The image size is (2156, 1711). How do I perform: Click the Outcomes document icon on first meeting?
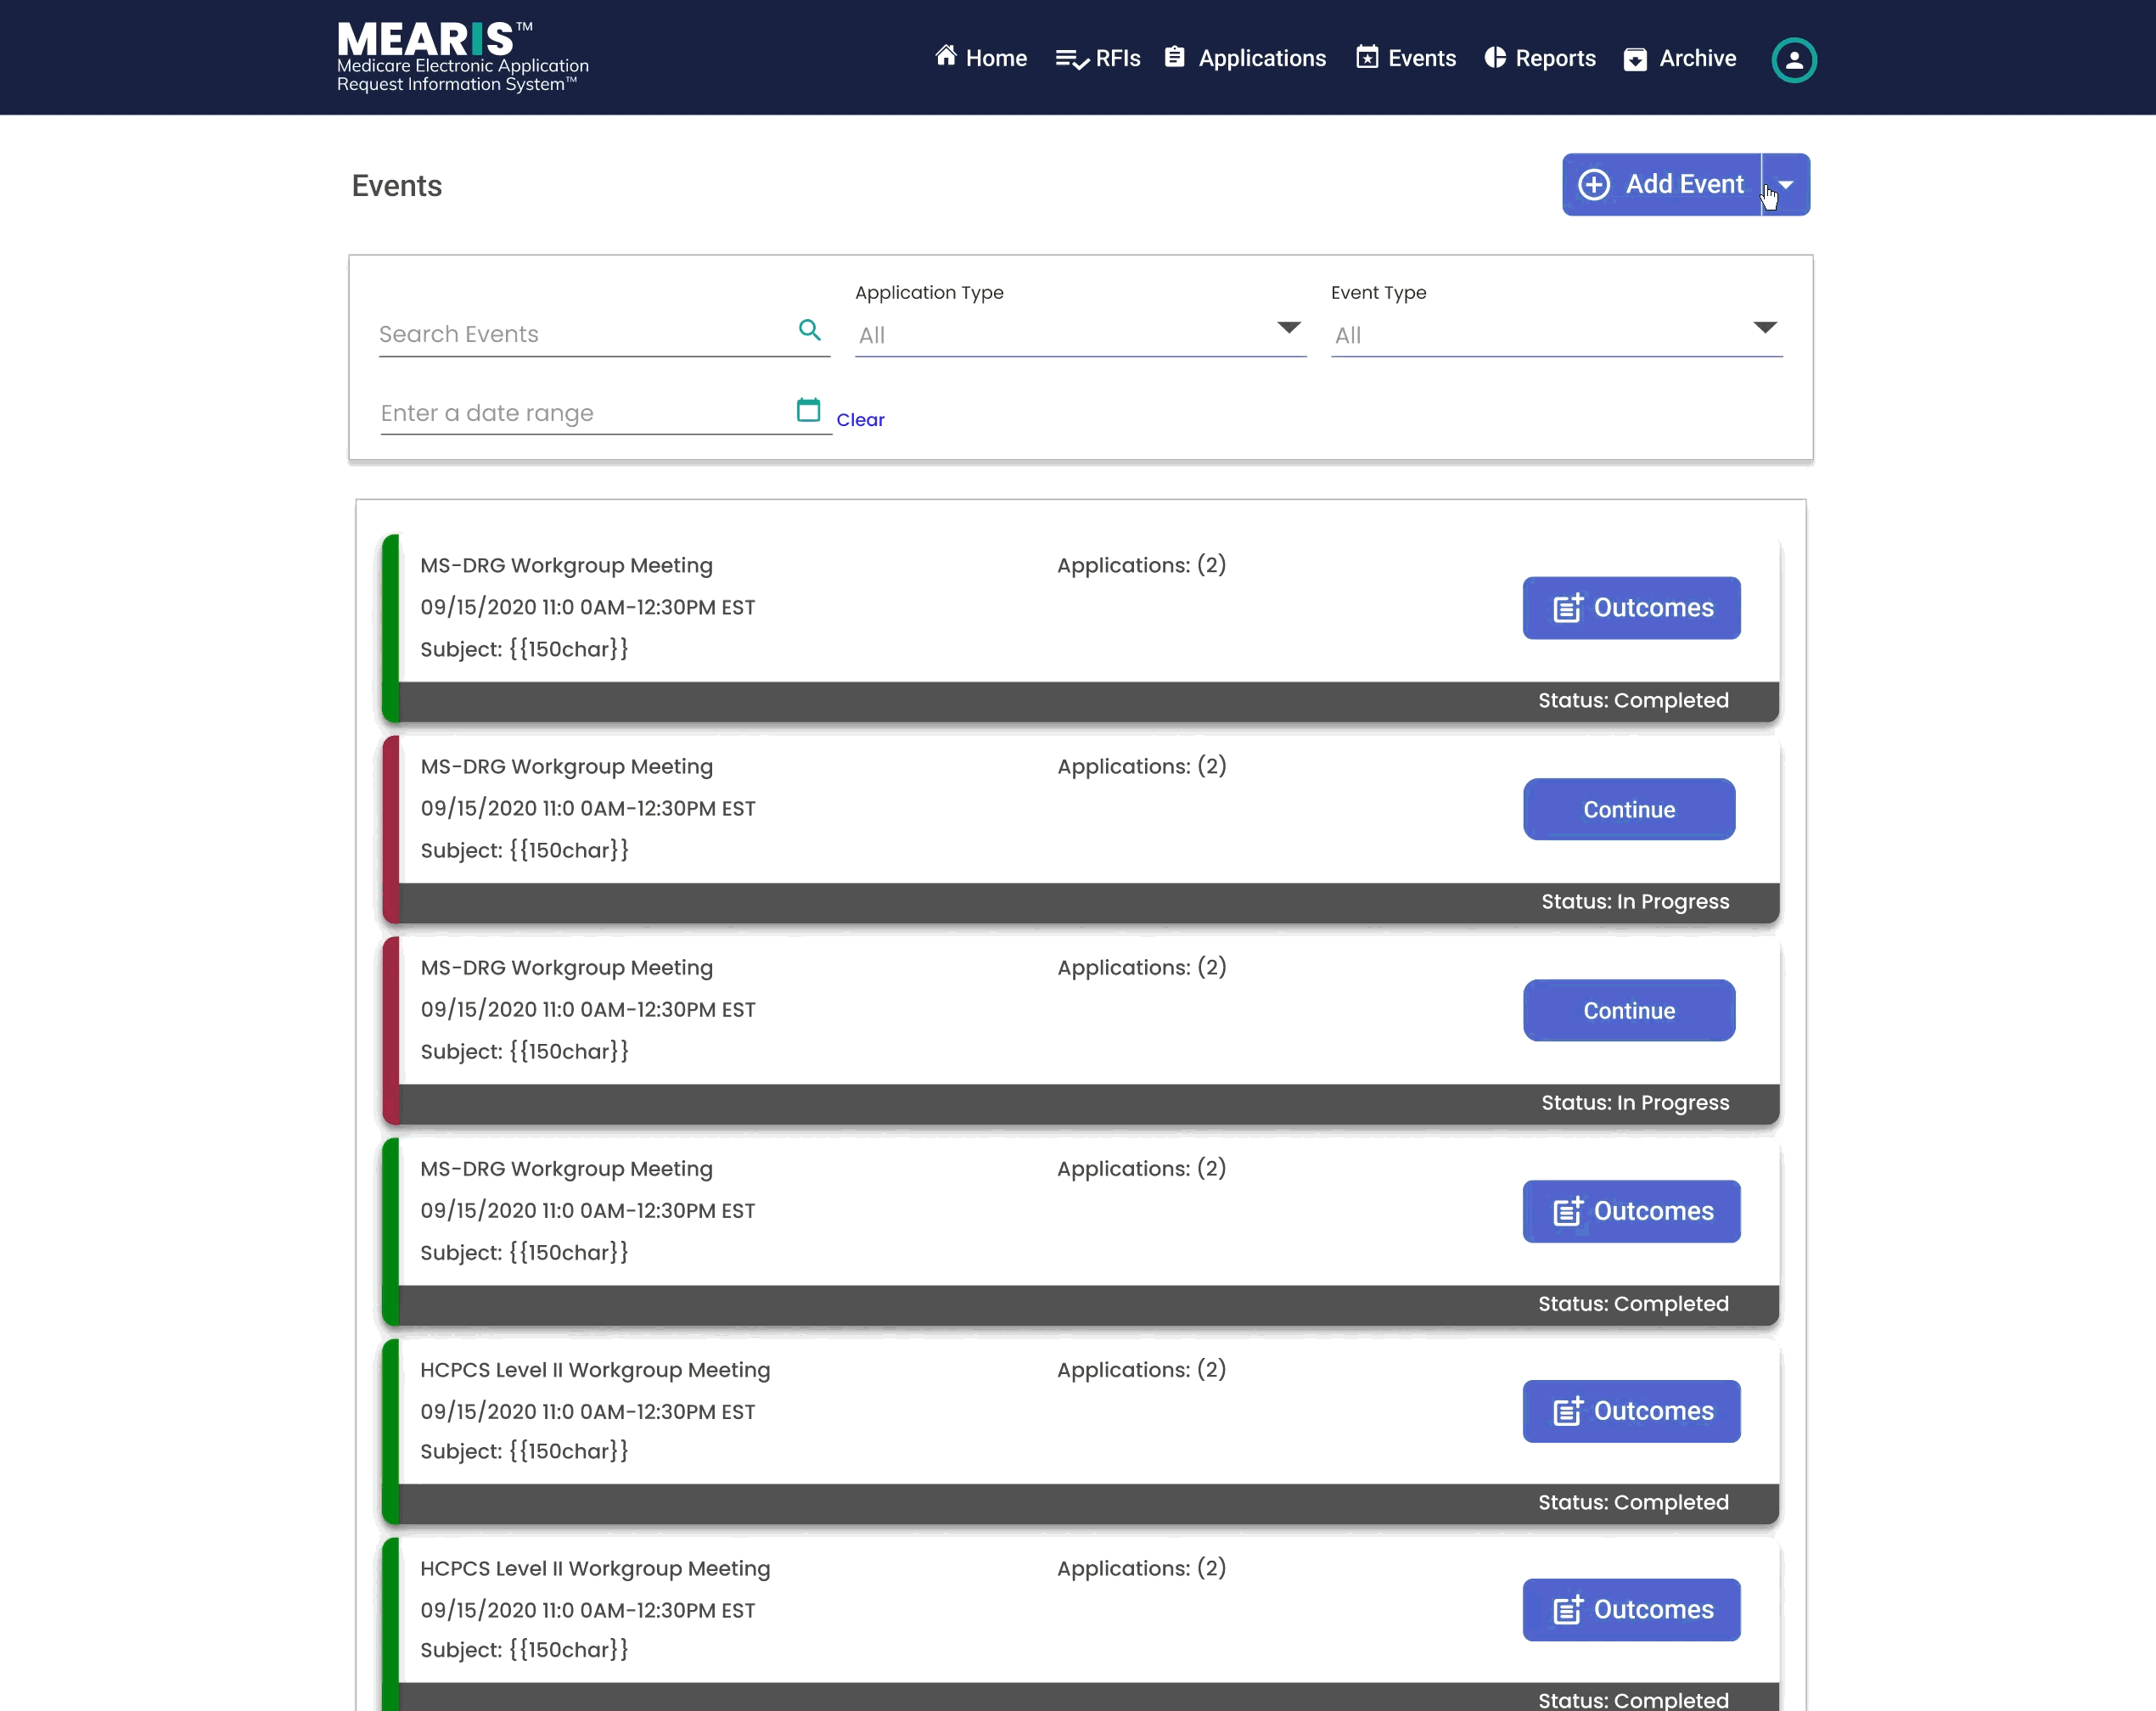[x=1567, y=608]
